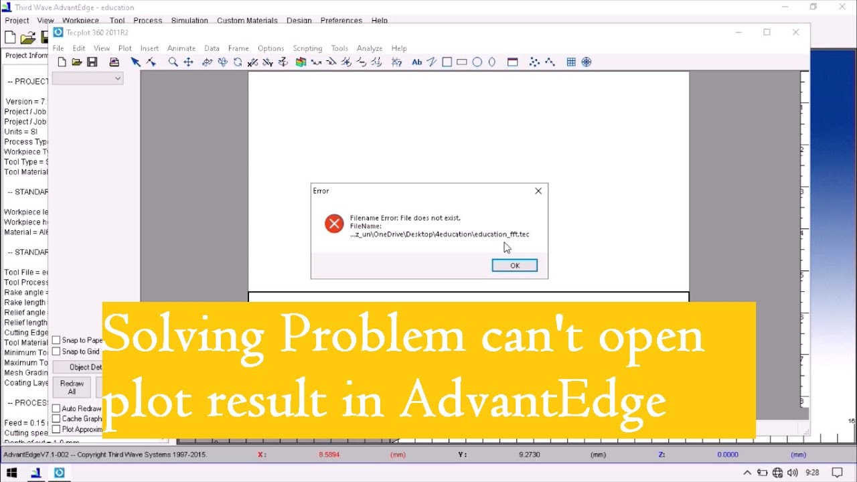Viewport: 857px width, 482px height.
Task: Show hidden system tray icons chevron
Action: (x=748, y=473)
